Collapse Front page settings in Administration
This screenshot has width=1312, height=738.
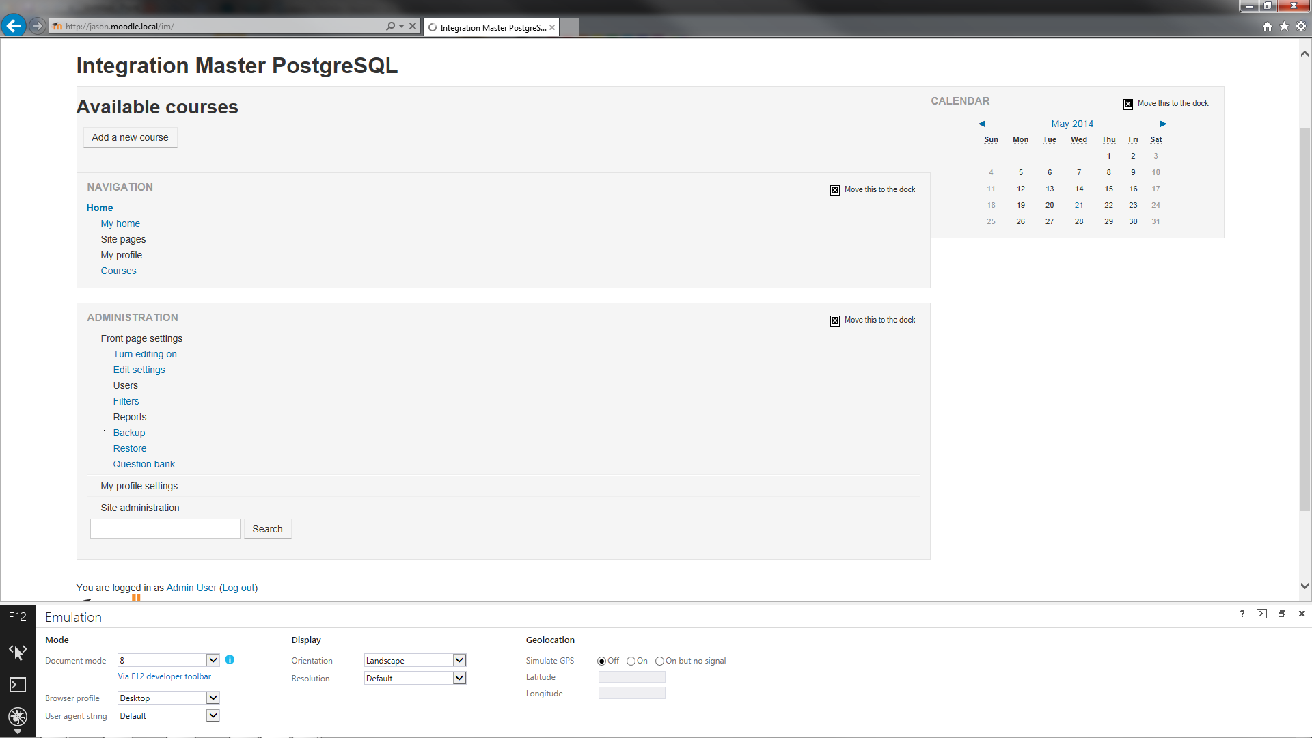click(141, 338)
